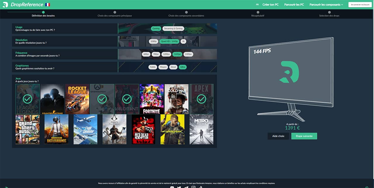Image resolution: width=374 pixels, height=188 pixels.
Task: Click the 144 FPS monitor label
Action: 262,51
